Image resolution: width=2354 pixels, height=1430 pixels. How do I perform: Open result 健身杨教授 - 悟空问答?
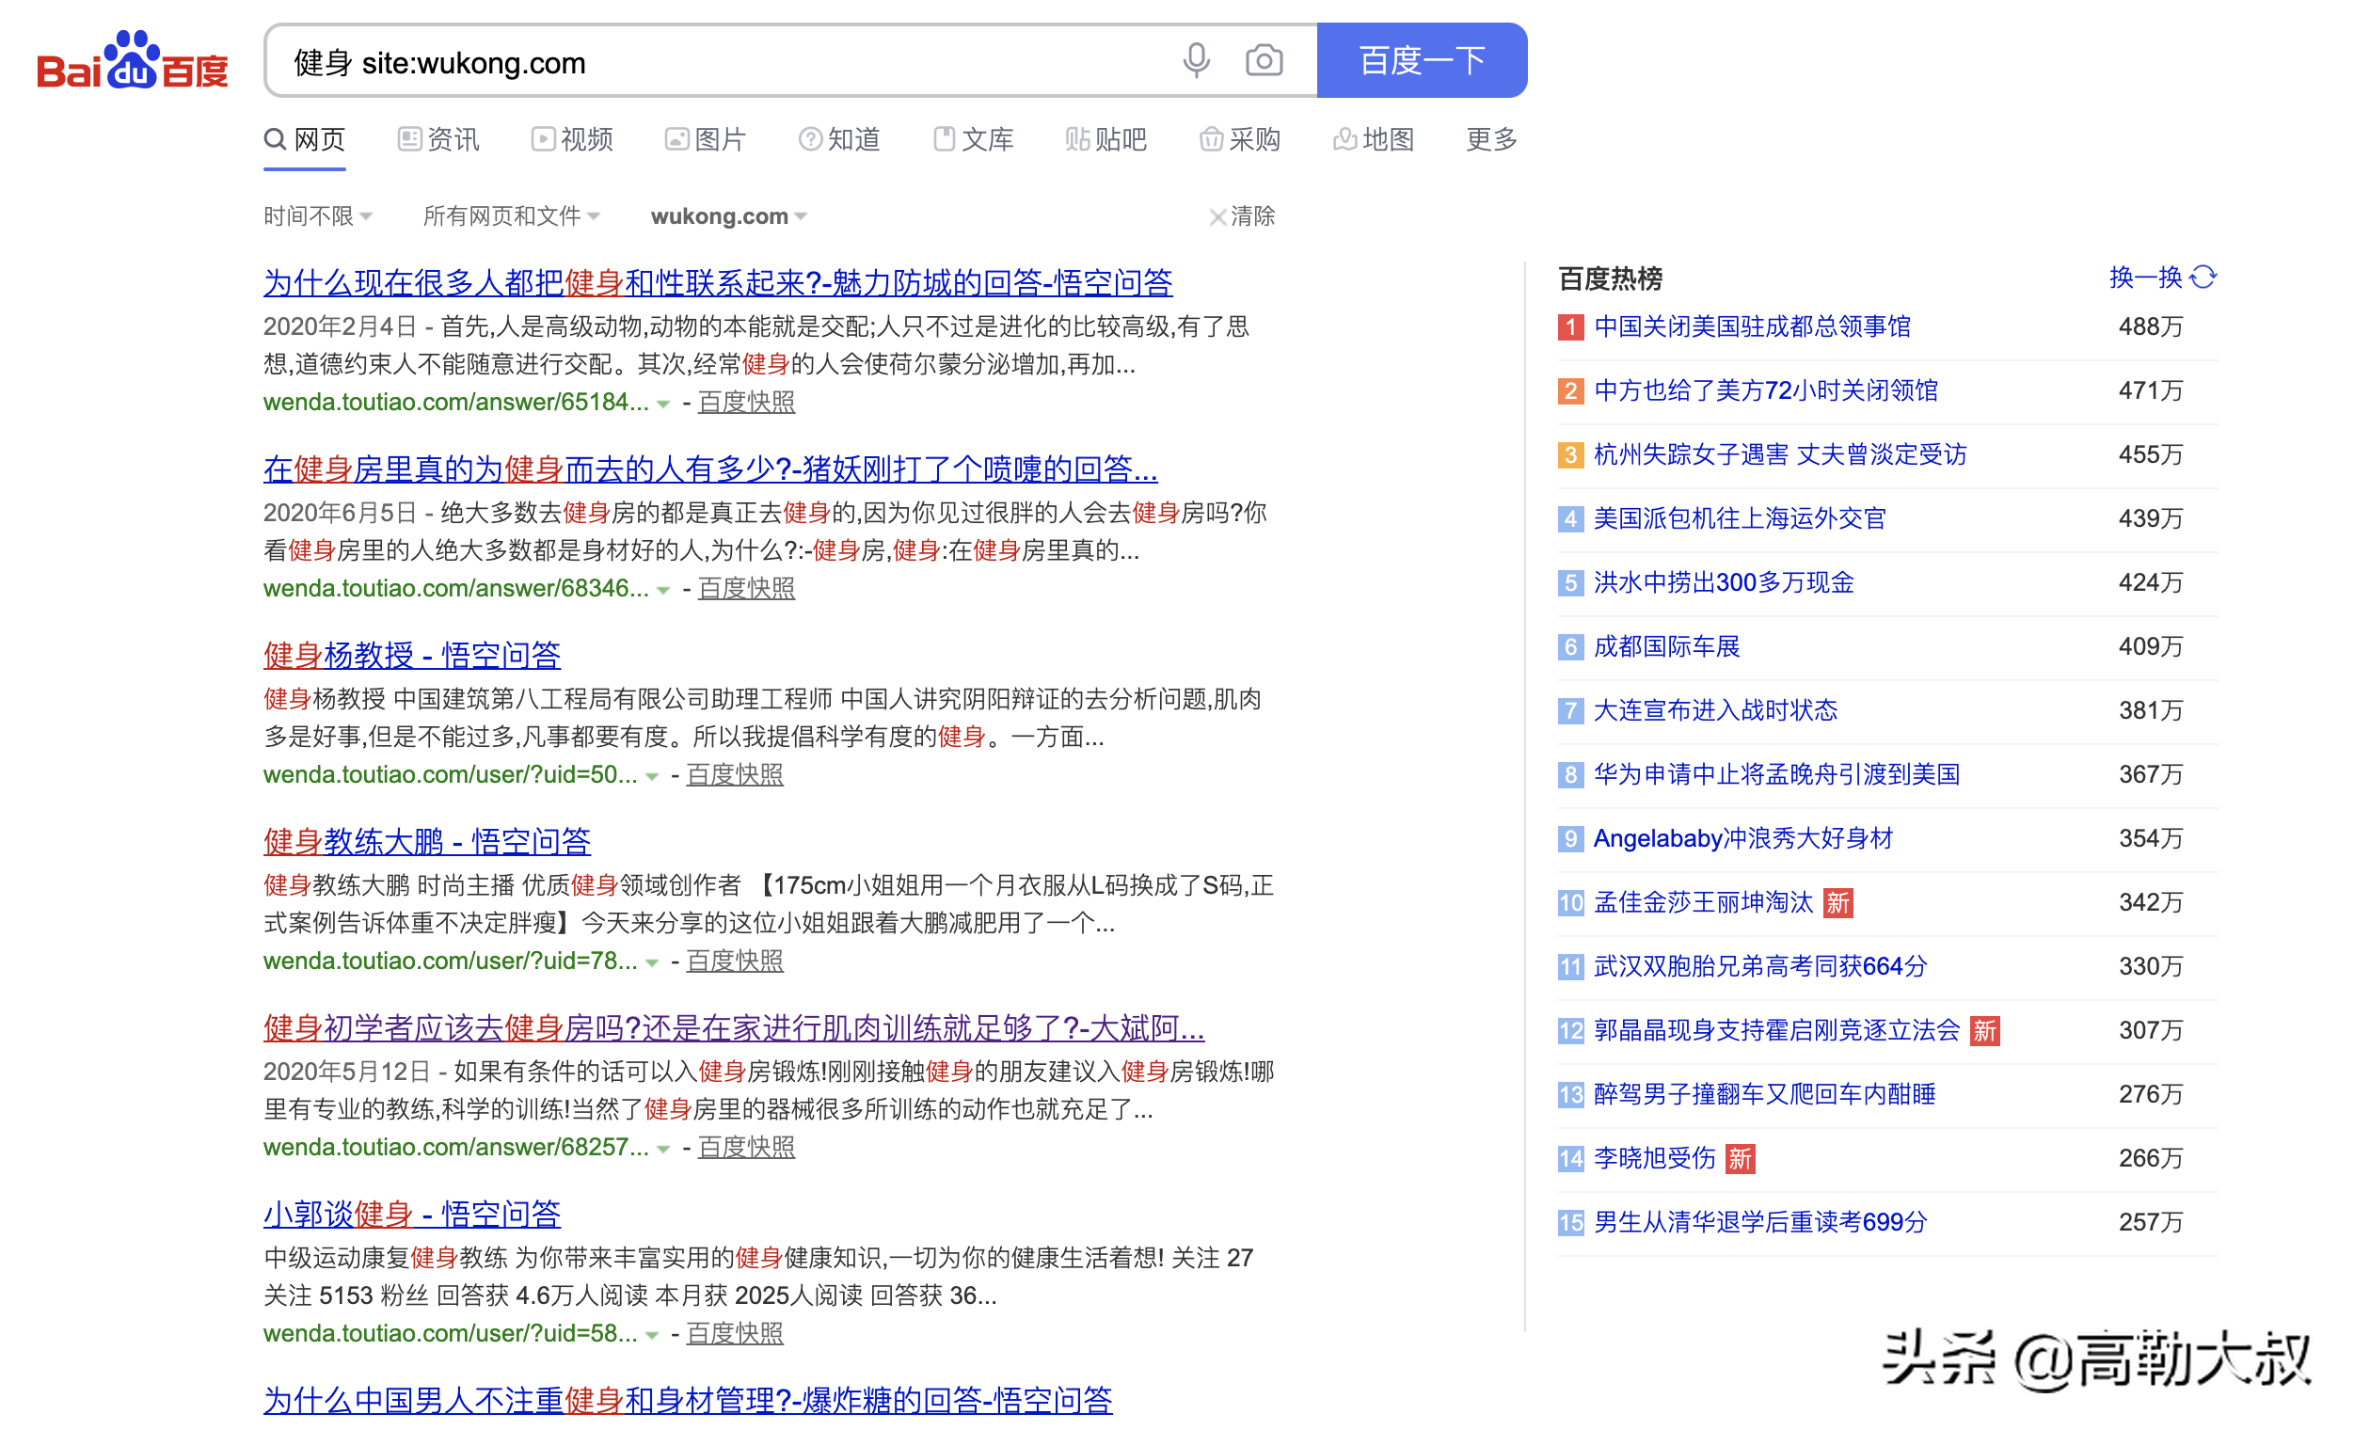[x=413, y=656]
